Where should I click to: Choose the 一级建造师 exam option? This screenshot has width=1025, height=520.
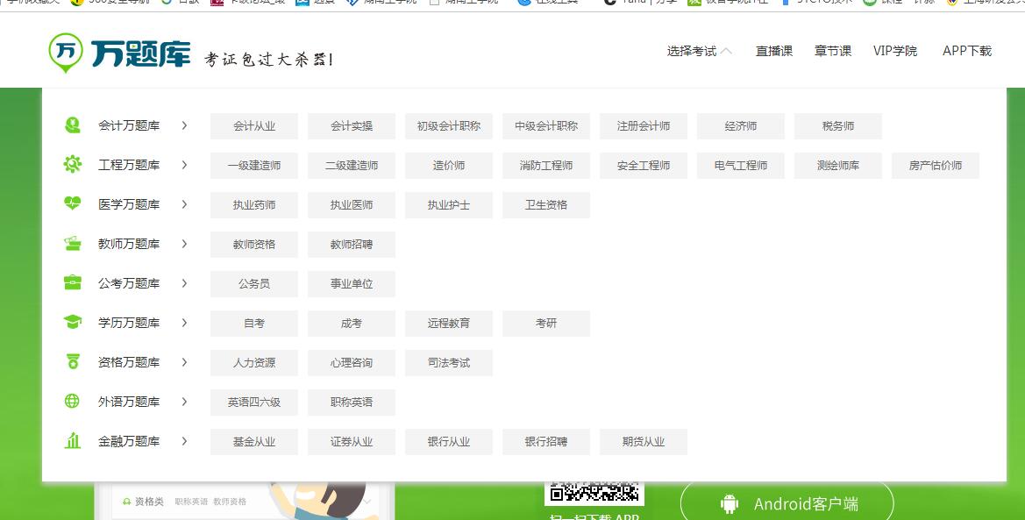click(x=254, y=166)
